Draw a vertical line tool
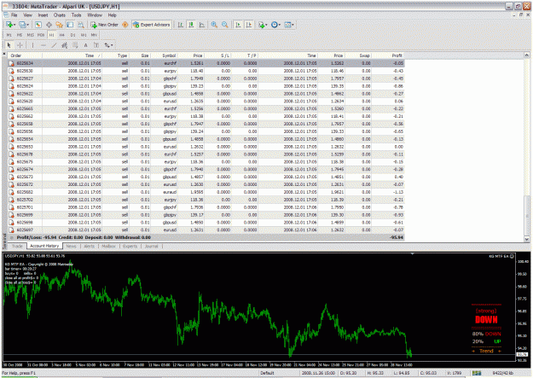The width and height of the screenshot is (533, 378). click(32, 45)
